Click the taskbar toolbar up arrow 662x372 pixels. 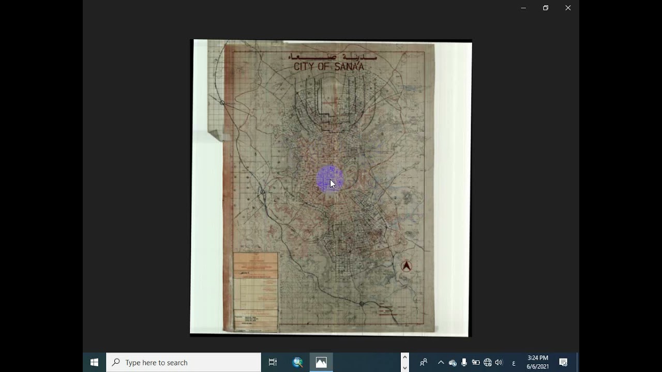pyautogui.click(x=405, y=358)
